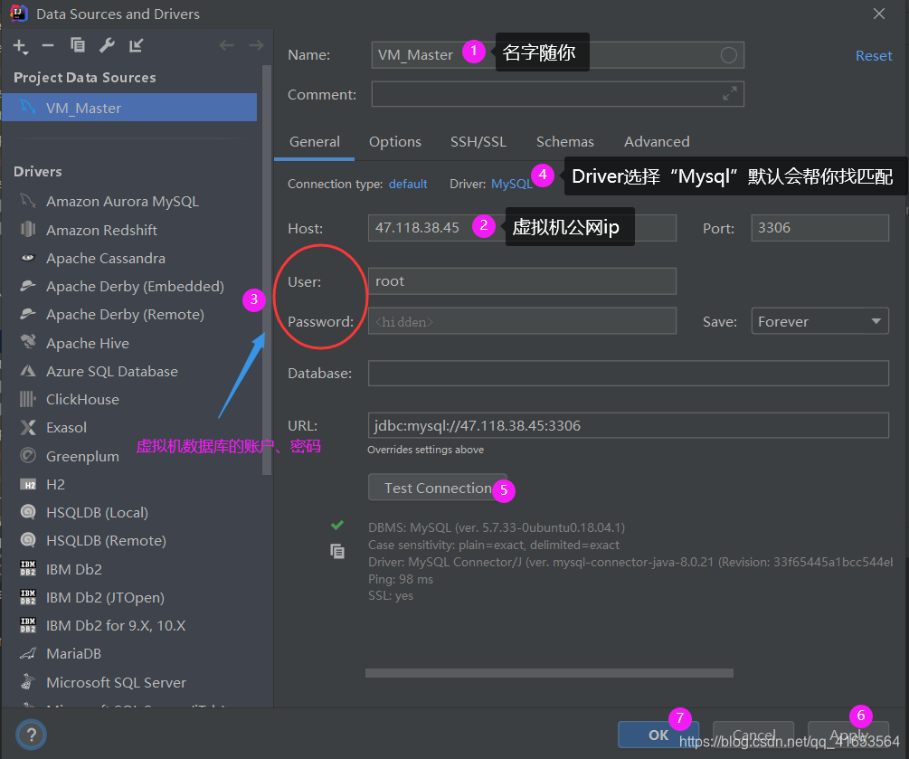Open the SSH/SSL tab

click(x=478, y=141)
